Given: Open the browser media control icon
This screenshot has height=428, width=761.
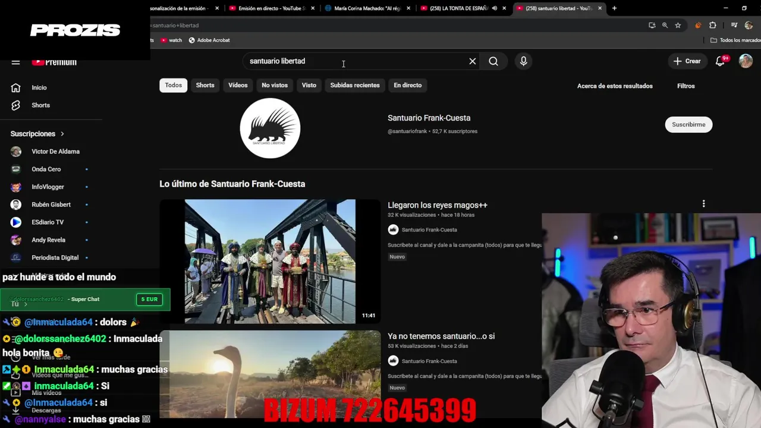Looking at the screenshot, I should (734, 26).
